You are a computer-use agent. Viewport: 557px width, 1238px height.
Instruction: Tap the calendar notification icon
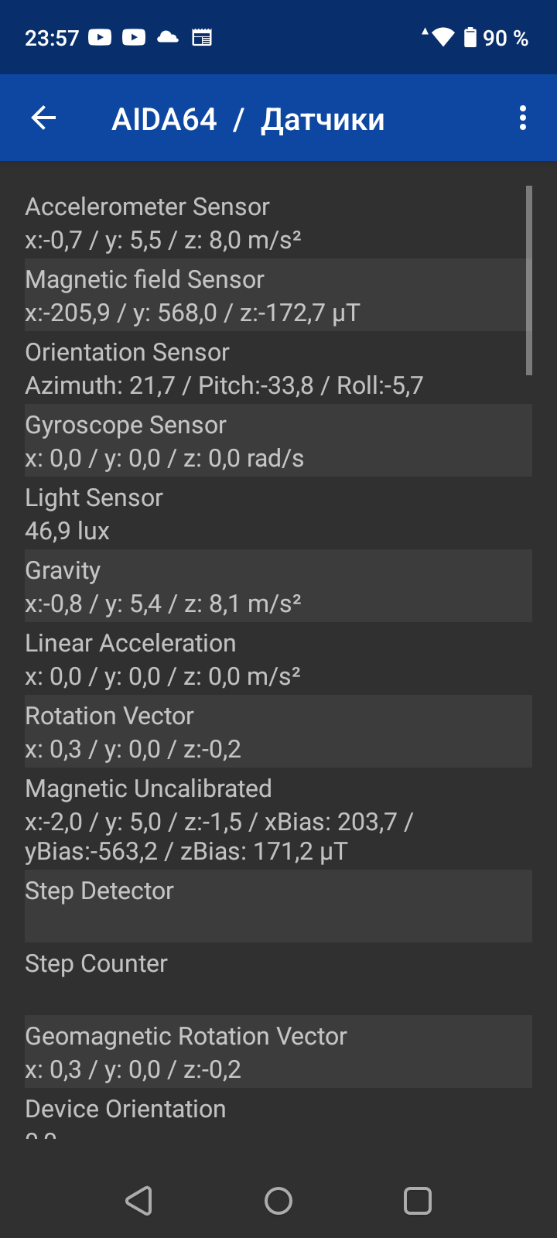(x=202, y=37)
